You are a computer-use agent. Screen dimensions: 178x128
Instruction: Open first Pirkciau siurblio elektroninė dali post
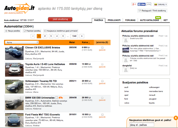click(138, 36)
